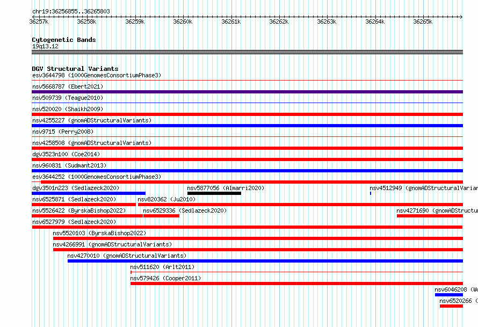478x327 pixels.
Task: Click the 36259k ruler tick label
Action: pos(135,21)
